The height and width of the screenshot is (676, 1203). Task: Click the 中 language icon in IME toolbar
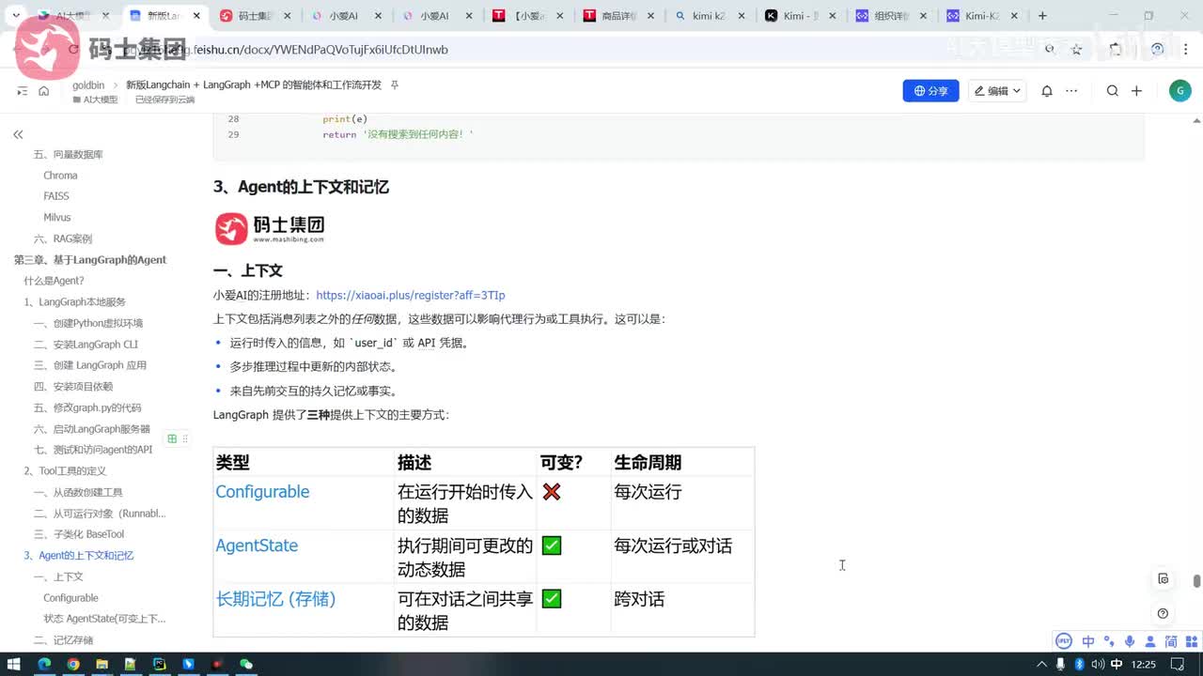point(1088,641)
